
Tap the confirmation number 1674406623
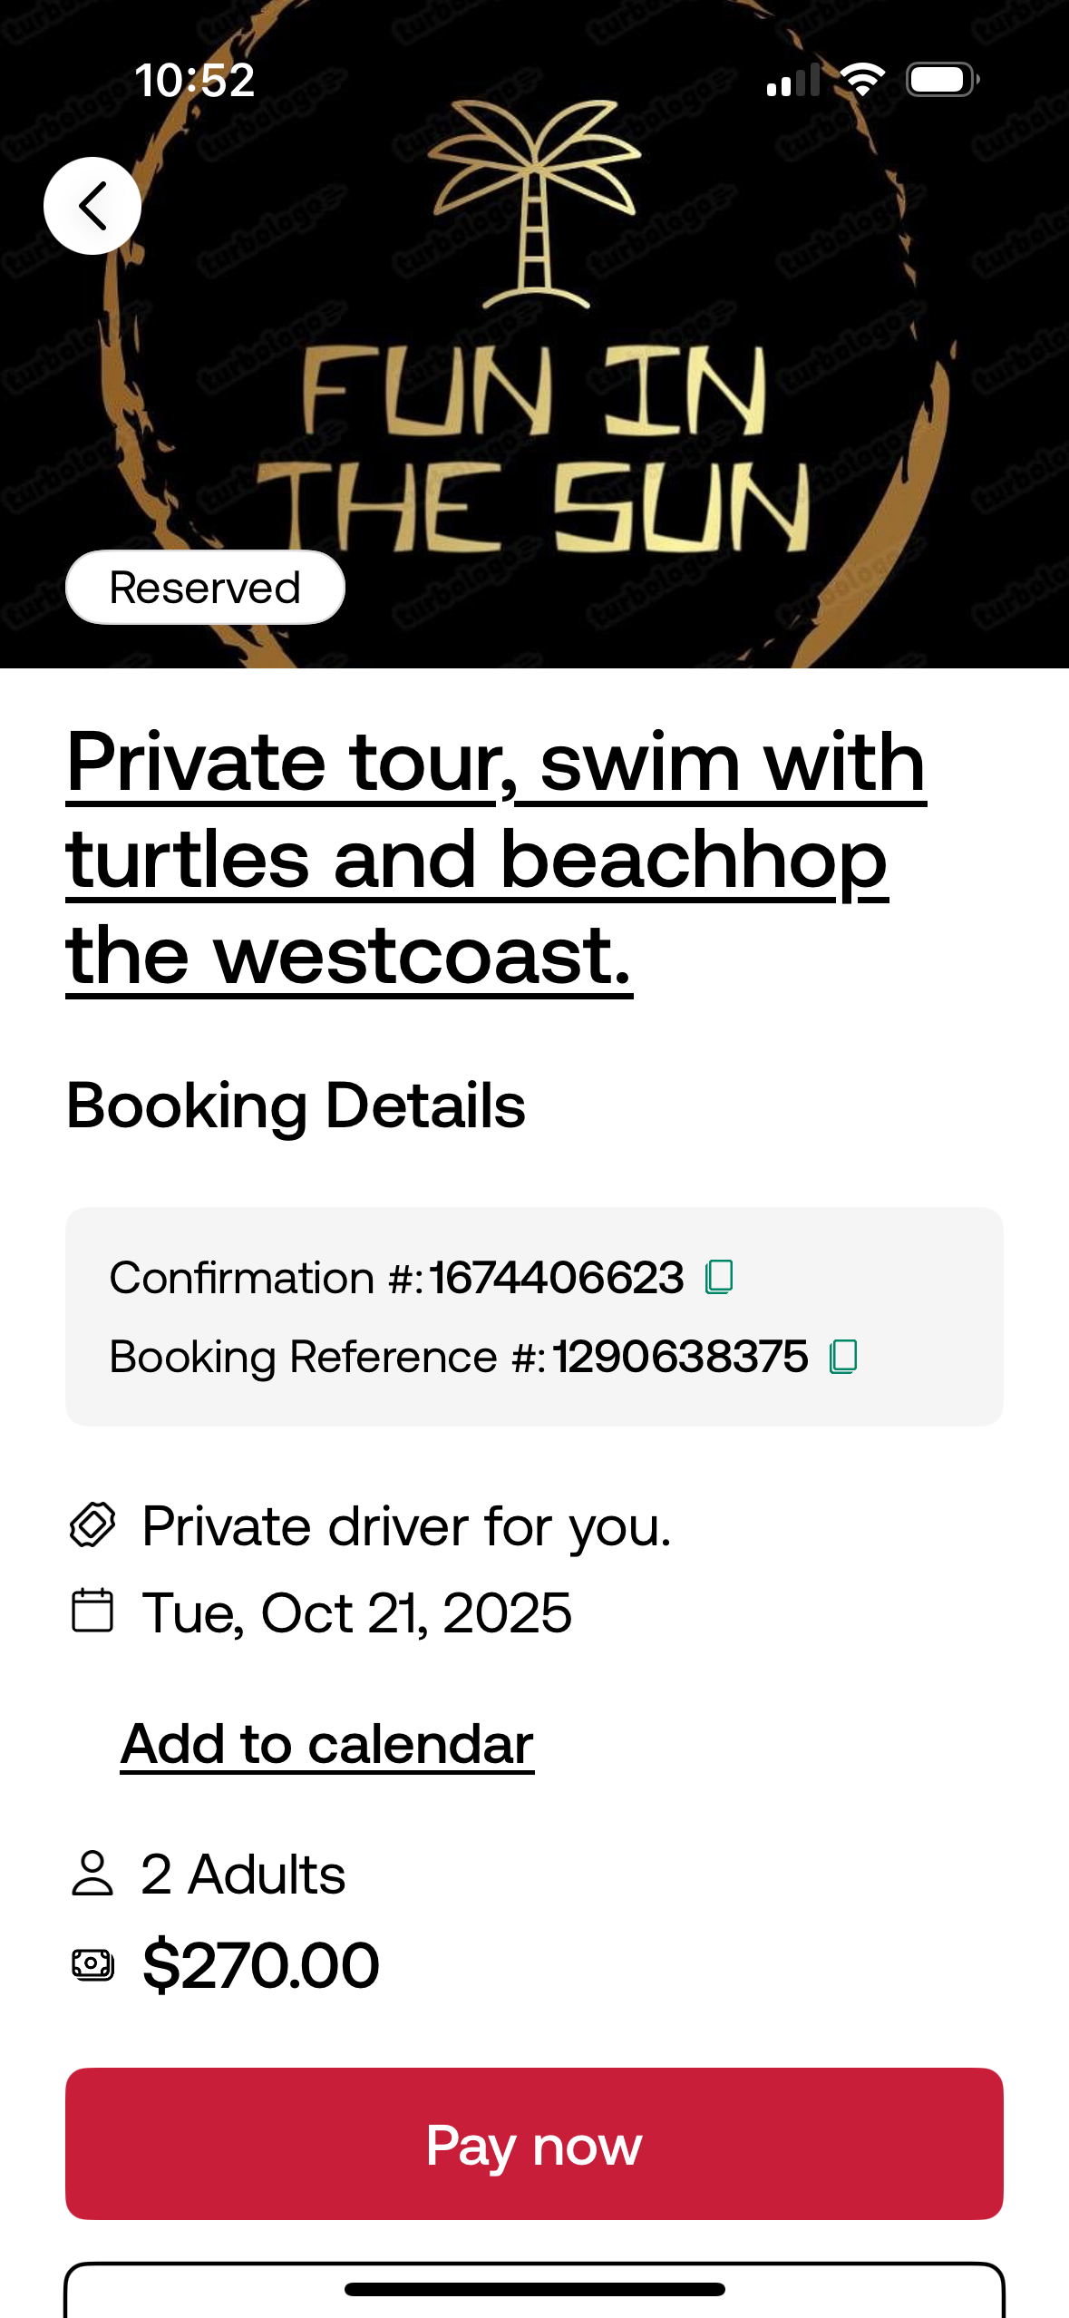[557, 1278]
